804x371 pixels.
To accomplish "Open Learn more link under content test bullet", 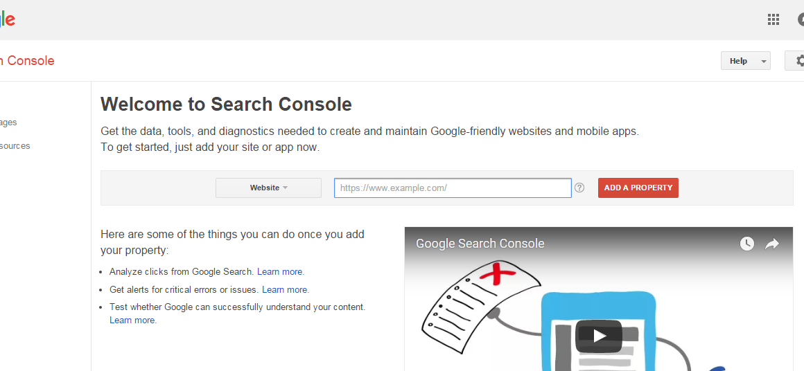I will 133,320.
